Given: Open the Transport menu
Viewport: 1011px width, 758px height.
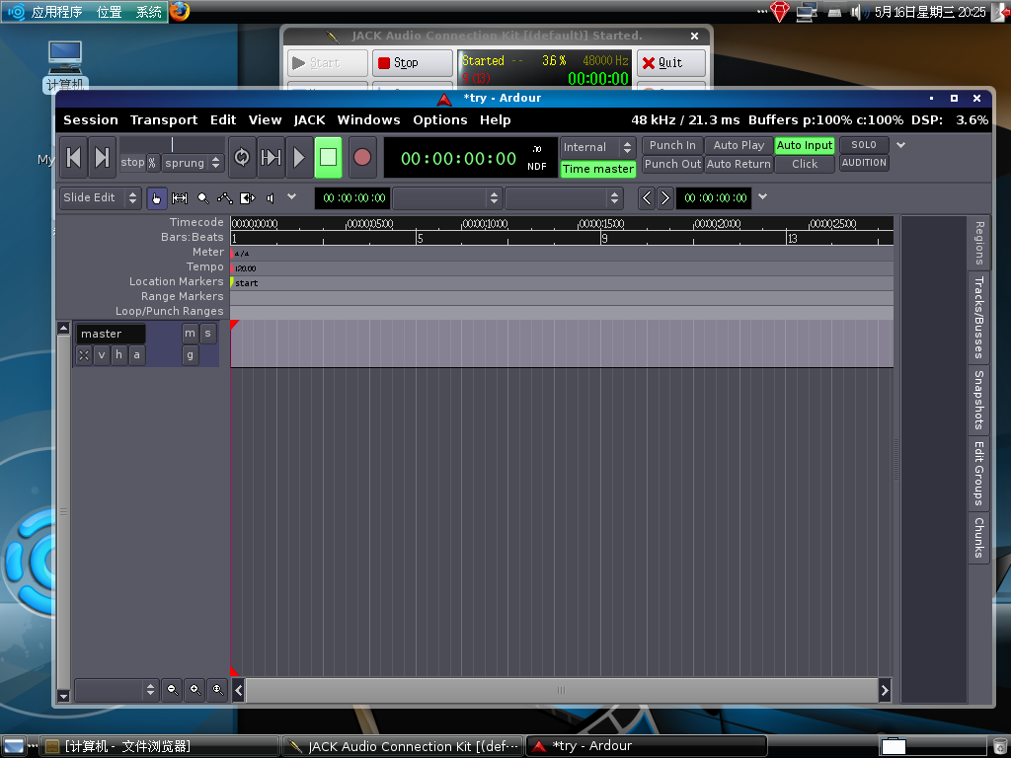Looking at the screenshot, I should point(164,119).
